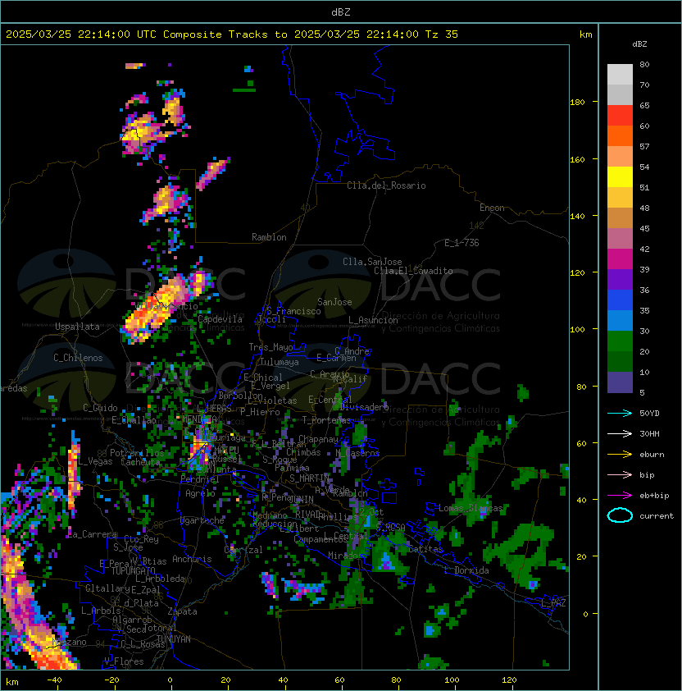Click the Ramblon map label
Viewport: 682px width, 691px height.
tap(269, 237)
